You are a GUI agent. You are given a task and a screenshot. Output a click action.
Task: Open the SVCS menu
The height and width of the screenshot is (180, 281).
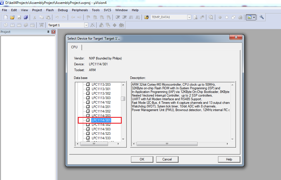(107, 10)
